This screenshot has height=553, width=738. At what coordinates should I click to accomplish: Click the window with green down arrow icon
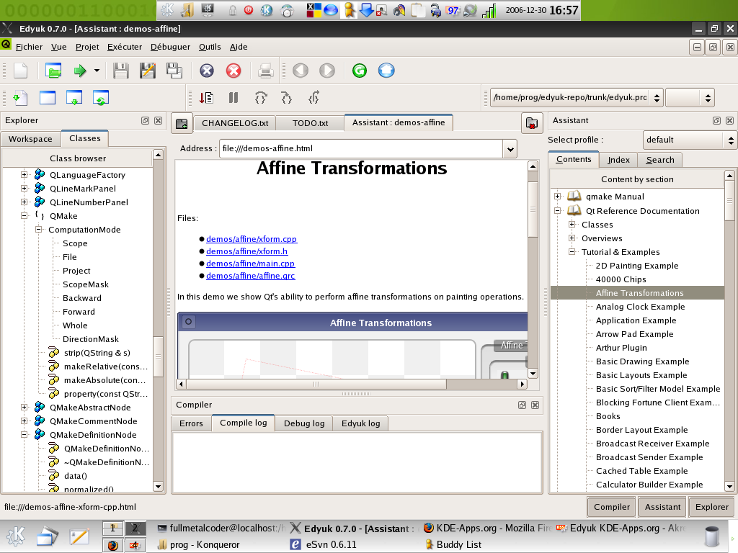(x=74, y=98)
